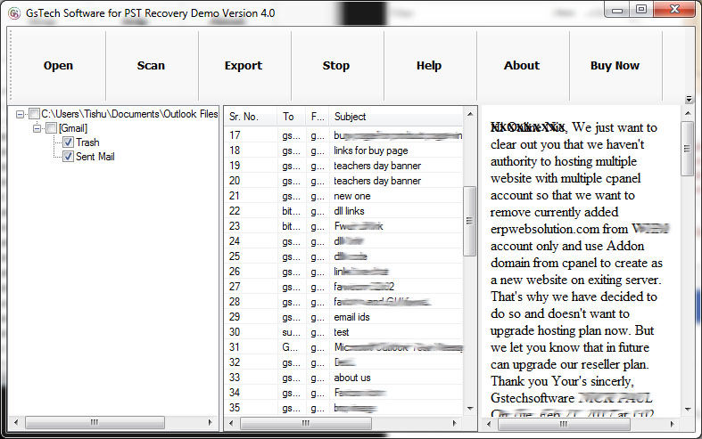
Task: Click the preview pane vertical scrollbar thumb
Action: click(x=687, y=149)
